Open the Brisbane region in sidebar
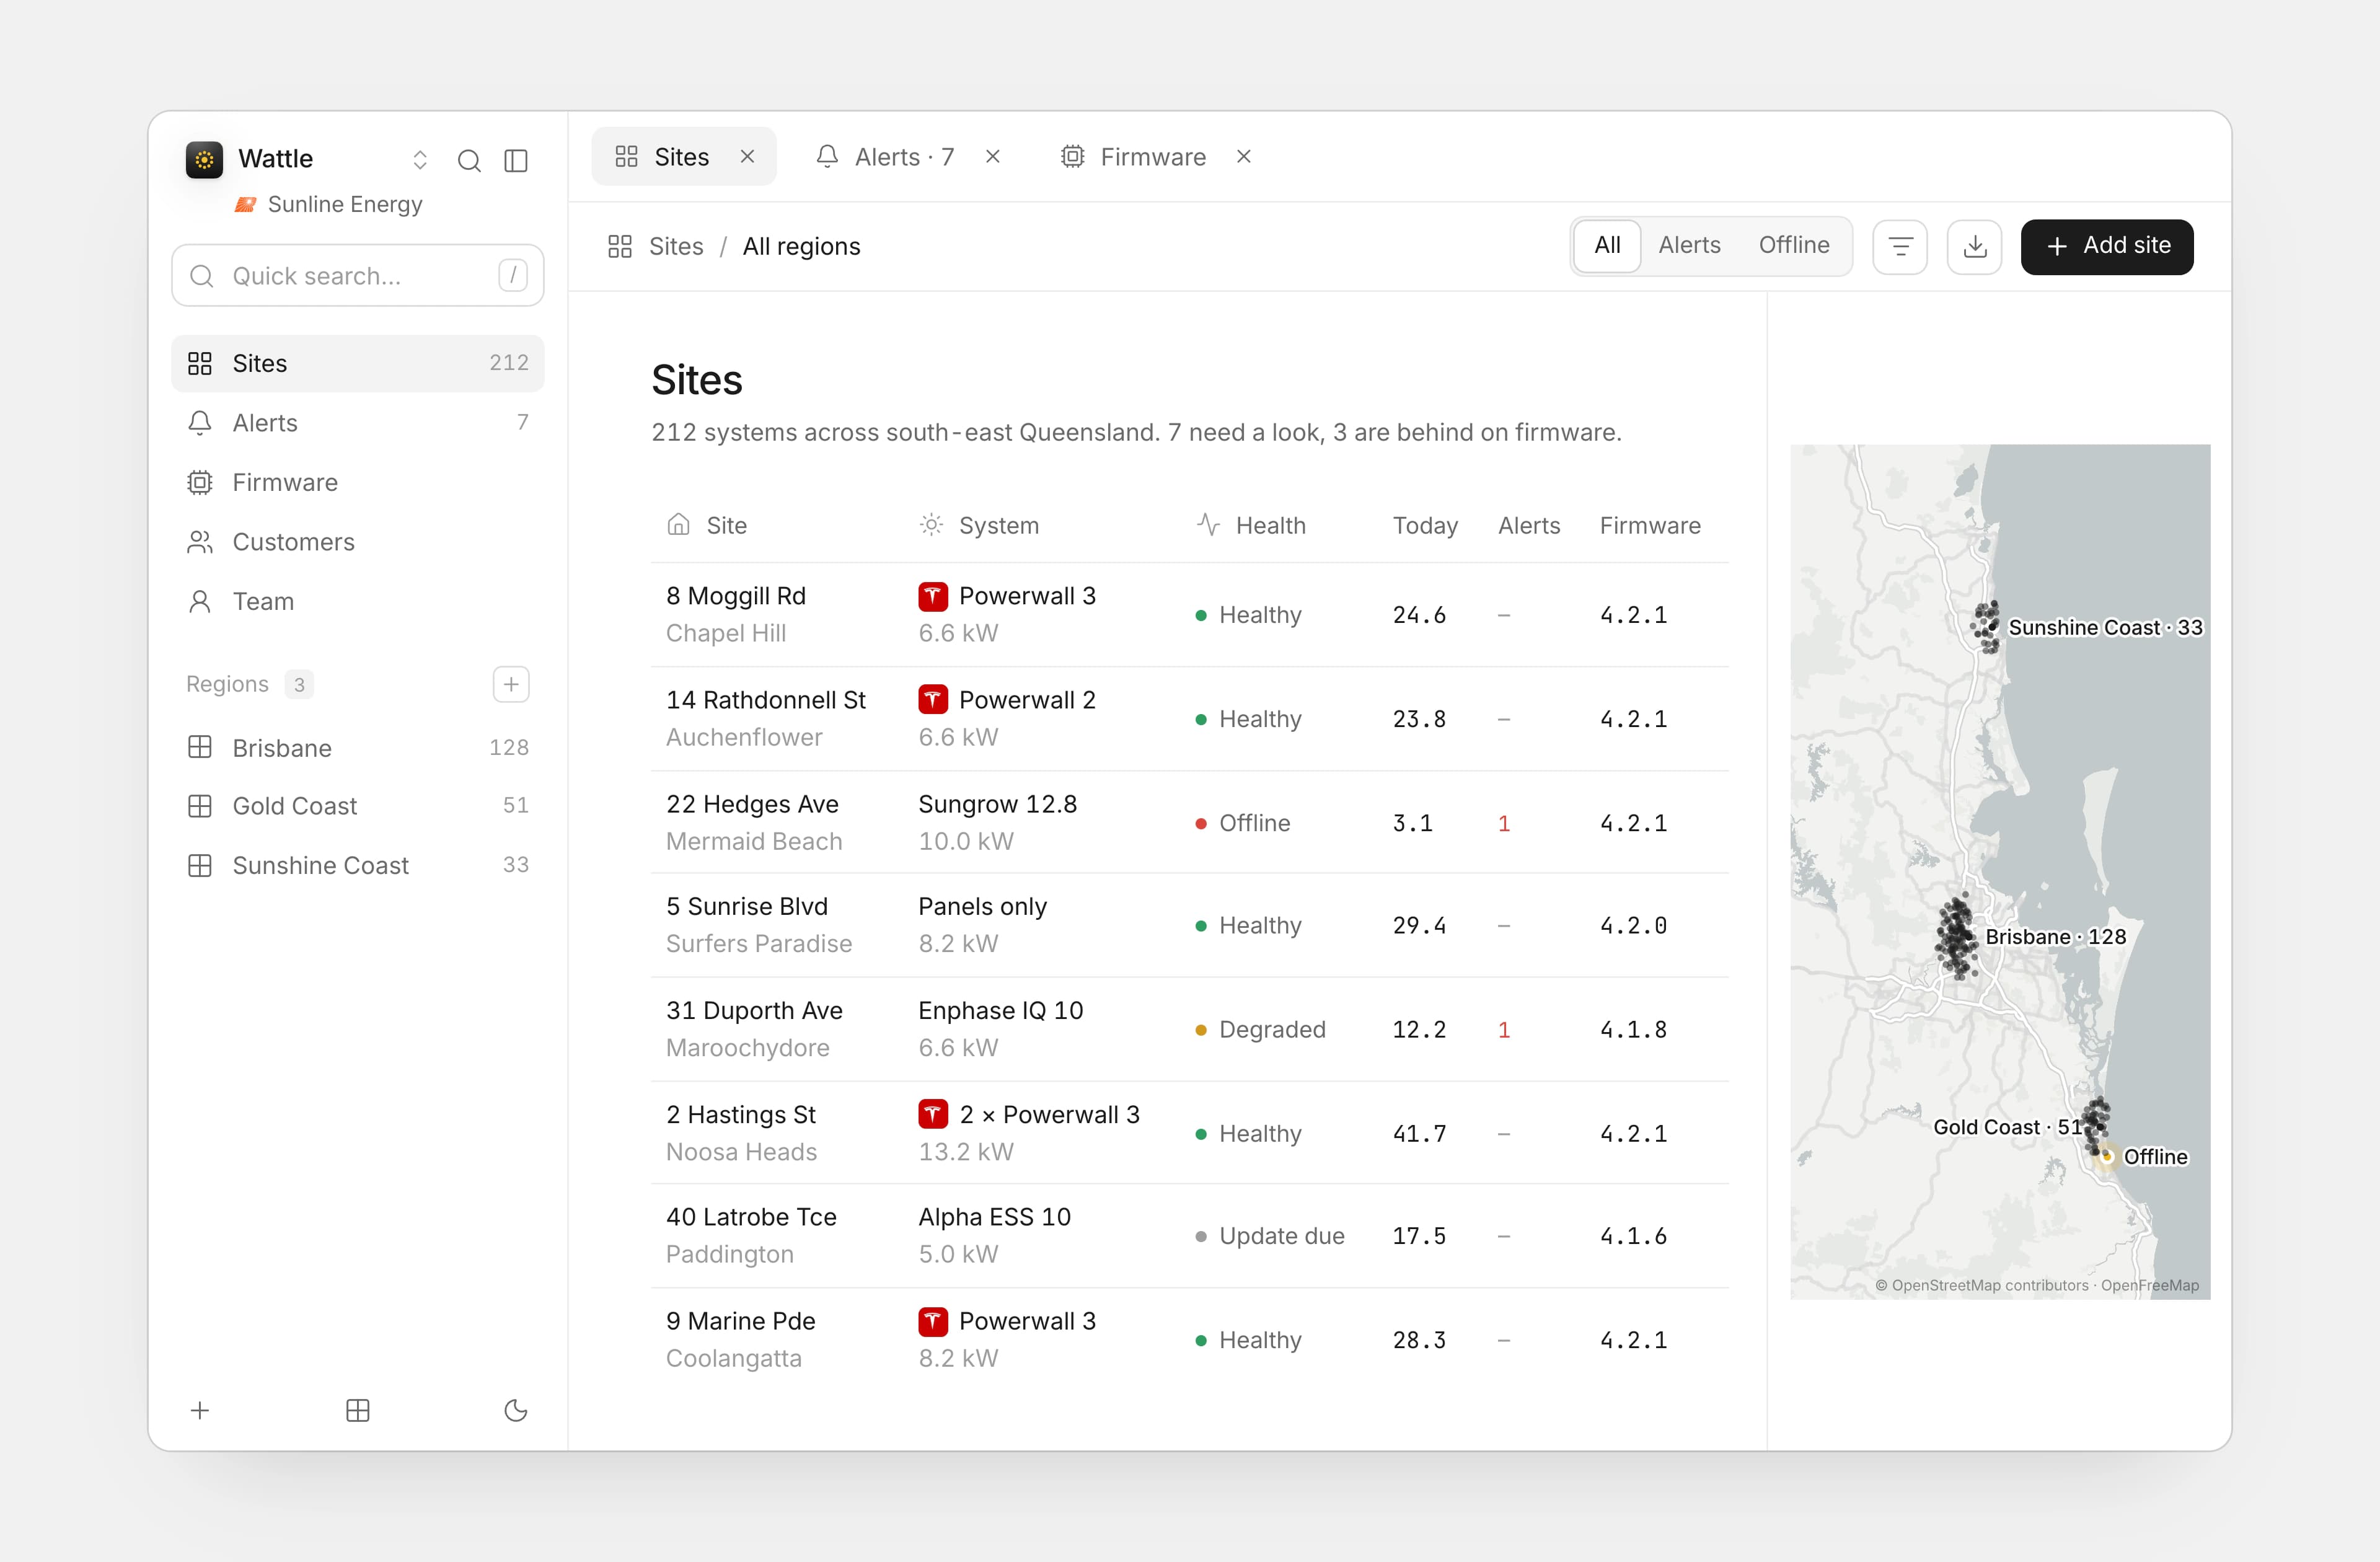 coord(358,747)
